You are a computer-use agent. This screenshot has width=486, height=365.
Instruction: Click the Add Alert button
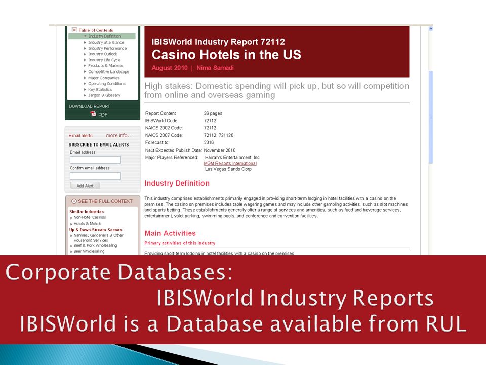[x=85, y=186]
